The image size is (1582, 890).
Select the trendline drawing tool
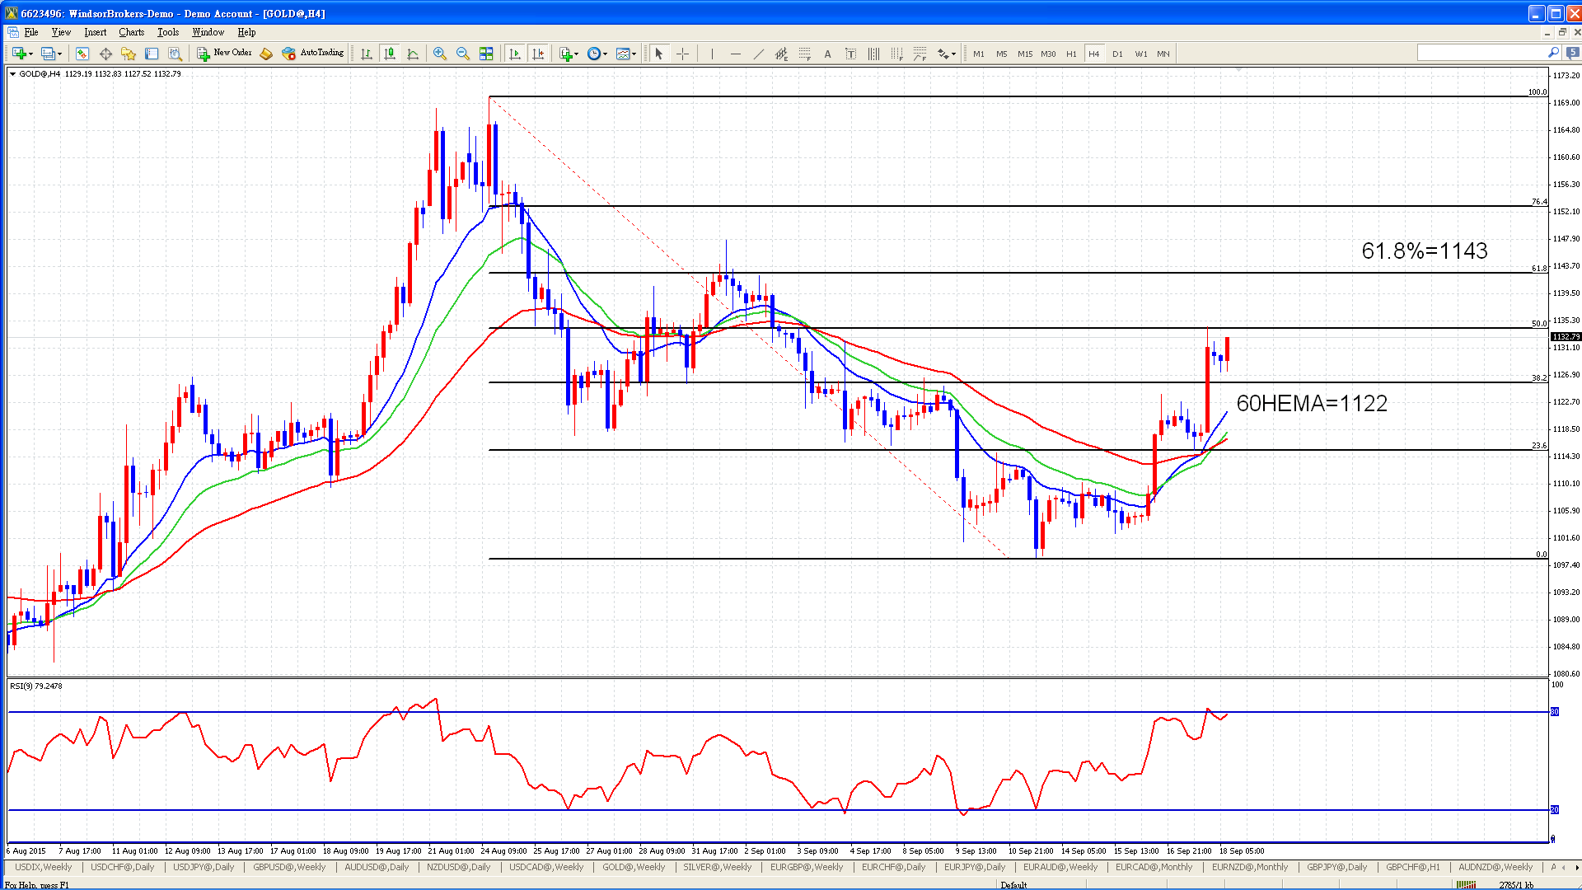tap(758, 54)
